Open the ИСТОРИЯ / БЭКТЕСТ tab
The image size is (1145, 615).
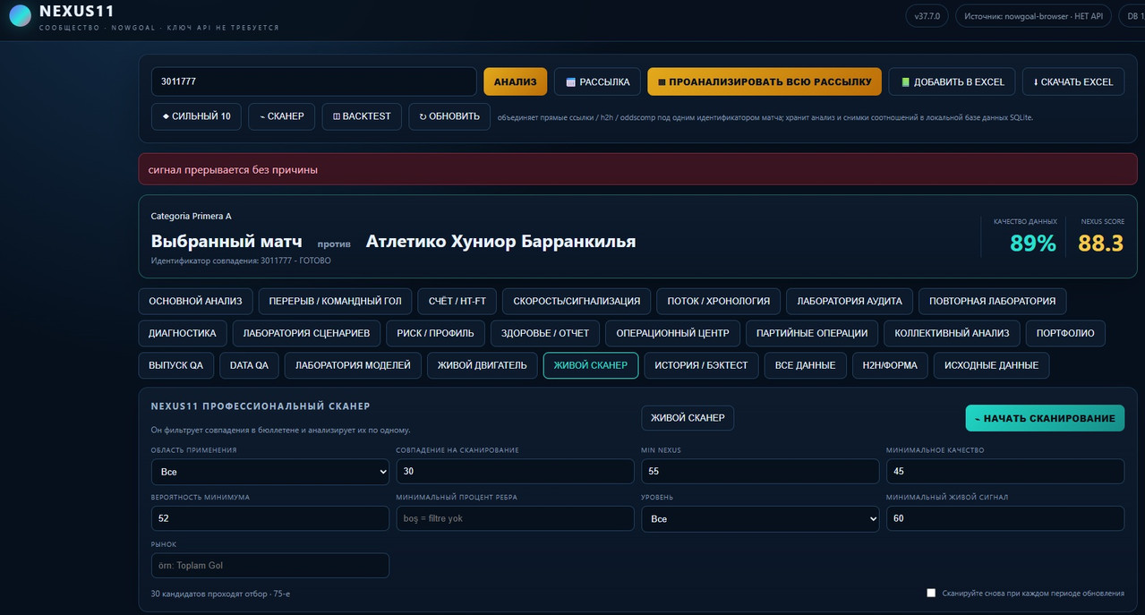pyautogui.click(x=701, y=365)
